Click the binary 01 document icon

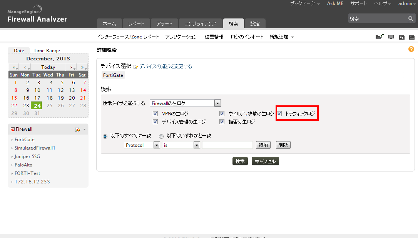402,37
